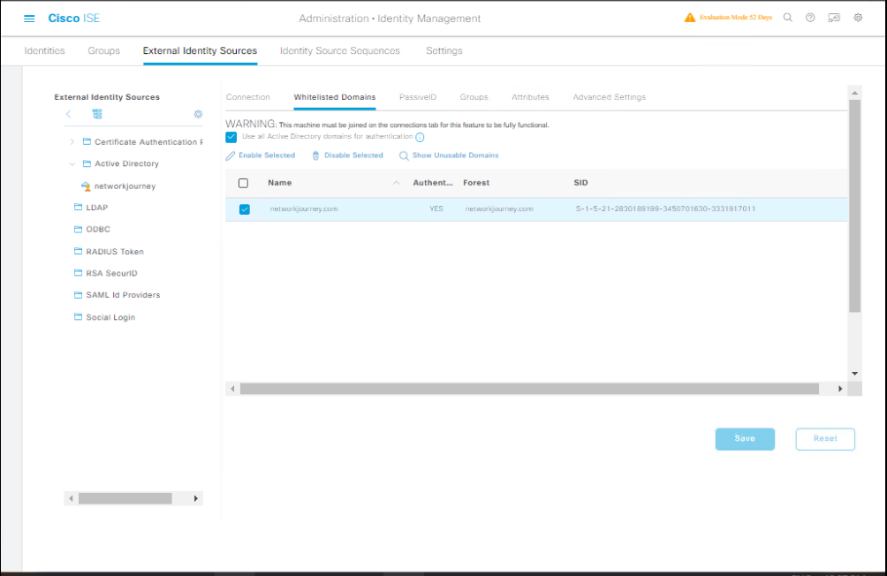887x576 pixels.
Task: Click the ODBC folder icon
Action: pos(78,229)
